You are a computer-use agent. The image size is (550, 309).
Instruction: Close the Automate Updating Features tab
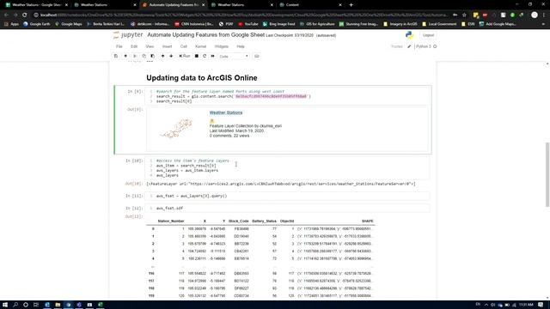point(203,5)
